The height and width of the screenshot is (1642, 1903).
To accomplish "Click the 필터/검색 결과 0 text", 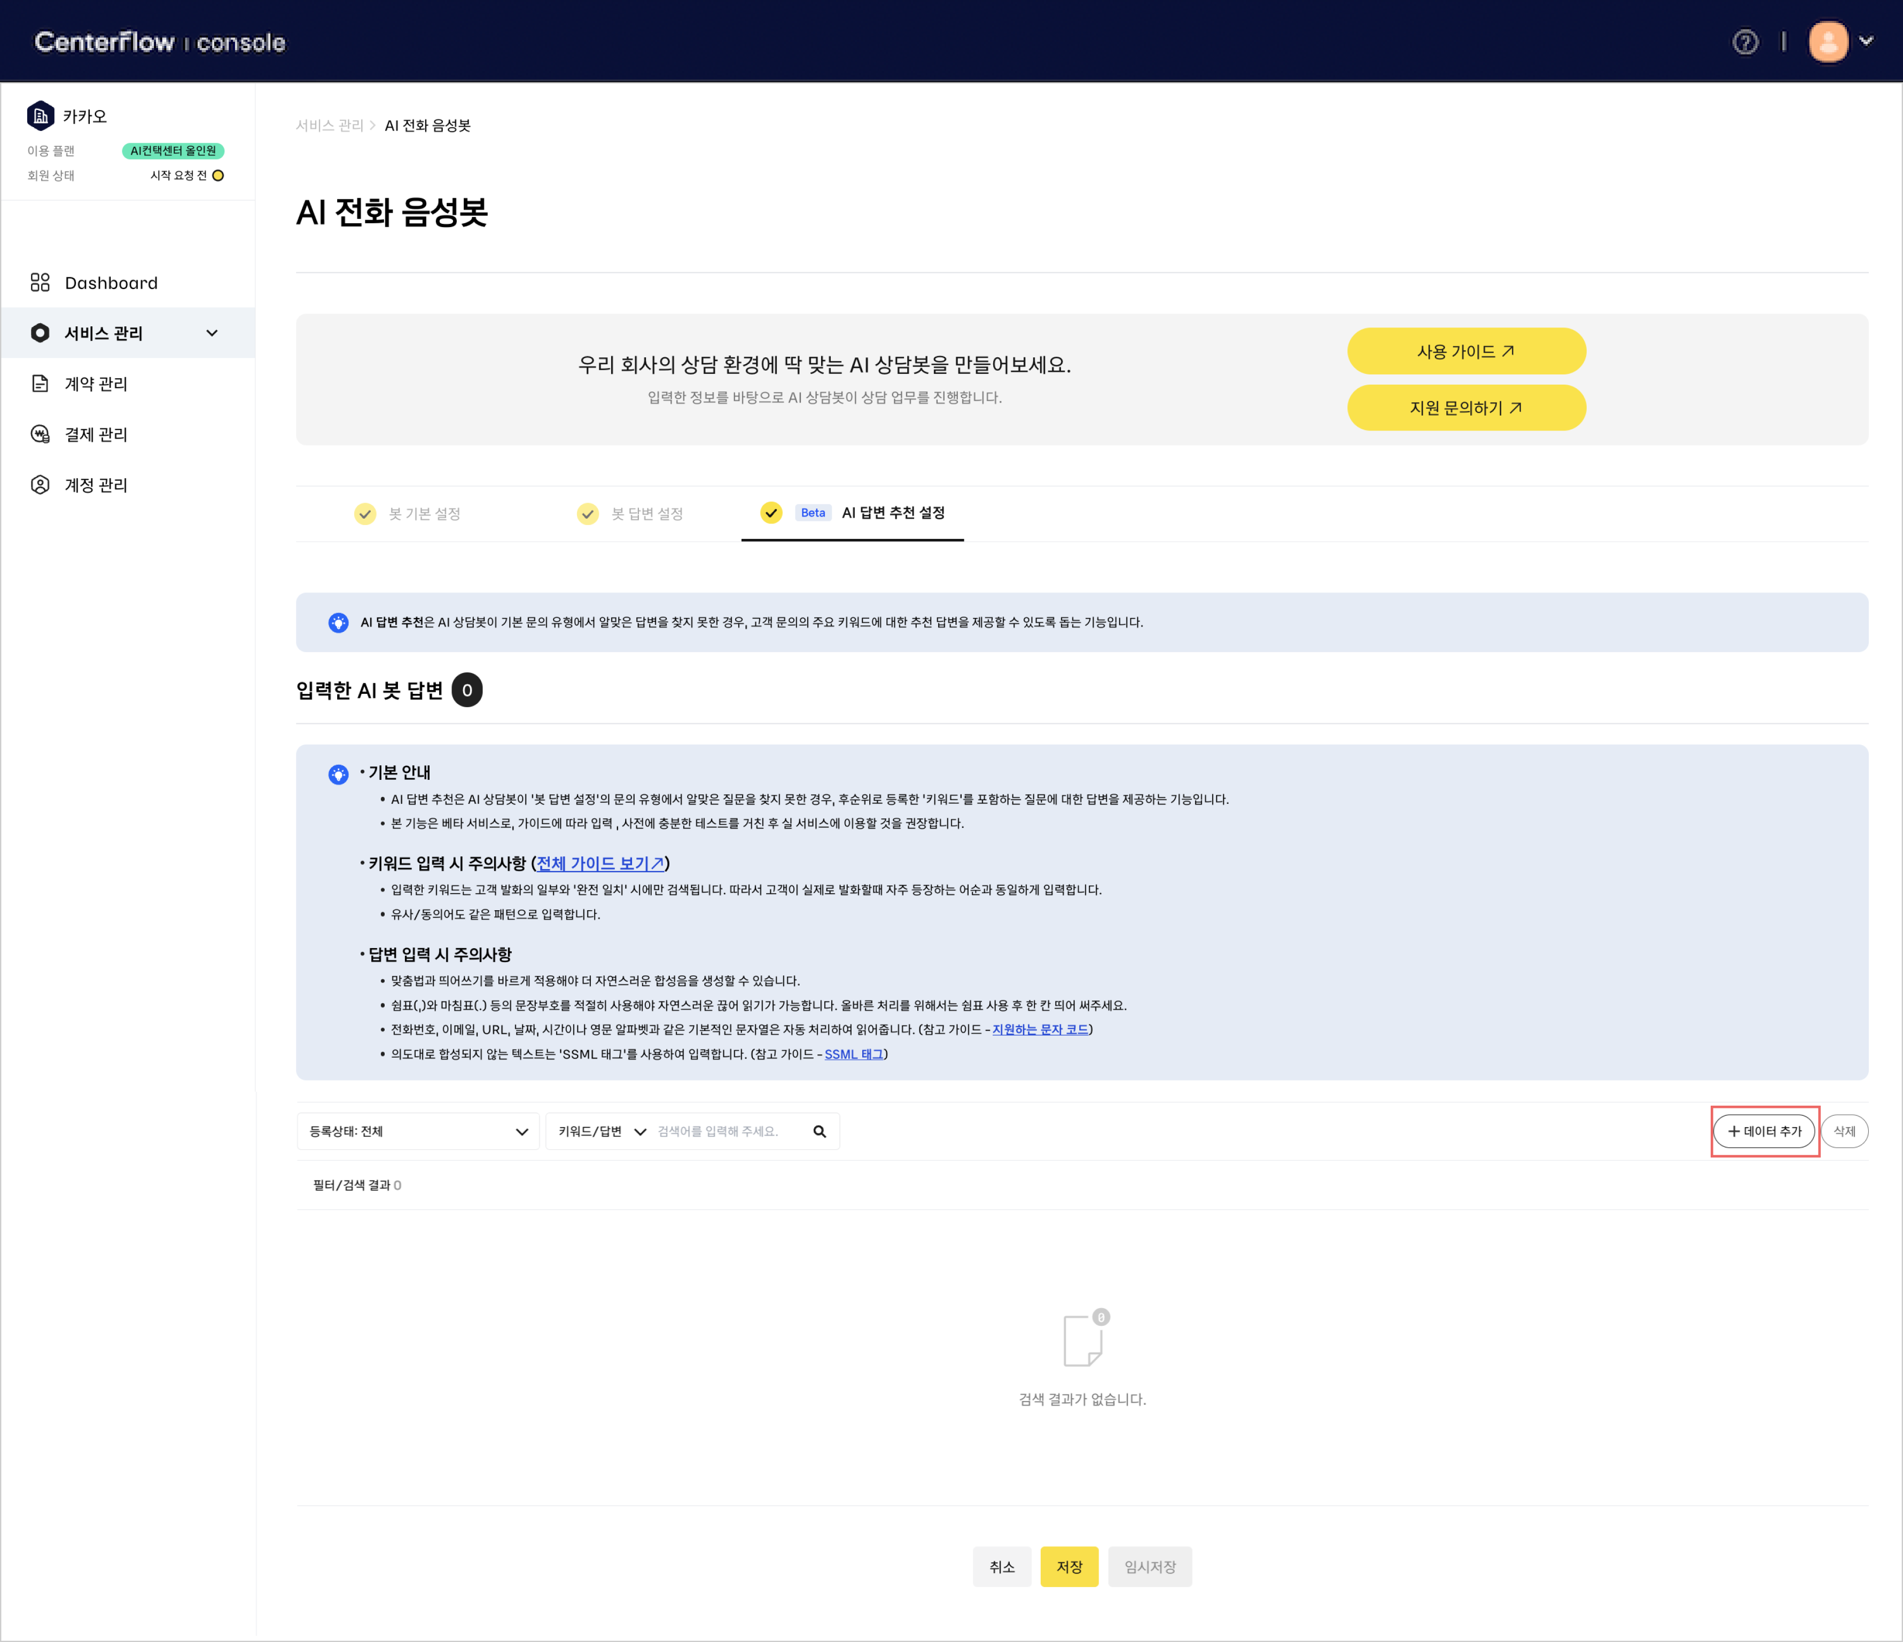I will pos(356,1185).
